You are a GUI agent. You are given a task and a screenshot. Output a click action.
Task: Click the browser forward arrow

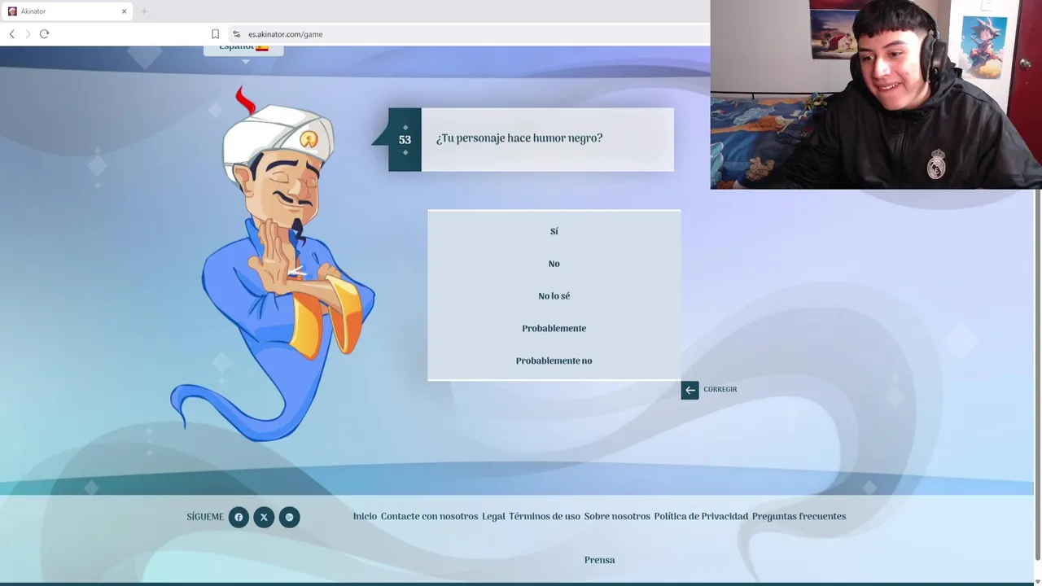point(28,34)
